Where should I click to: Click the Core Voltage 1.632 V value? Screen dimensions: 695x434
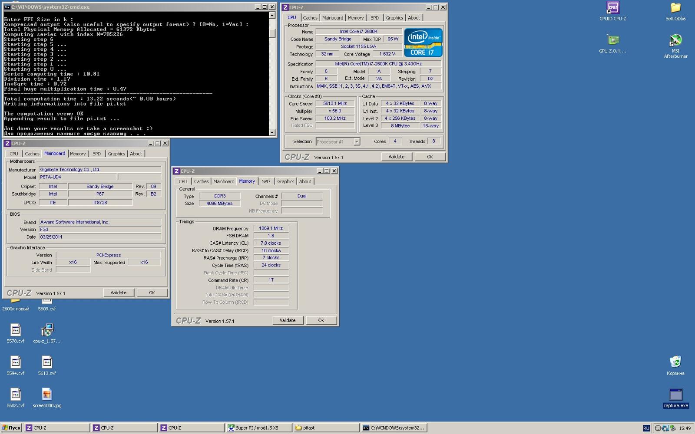(387, 54)
